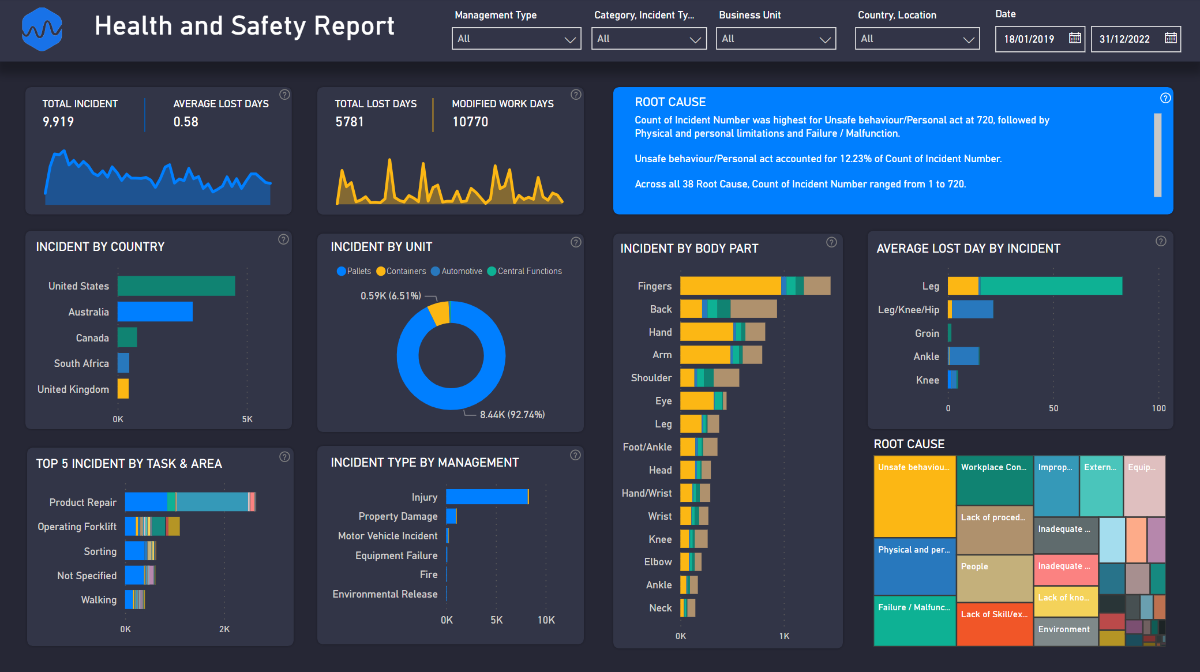Click the Incident By Country help icon
Image resolution: width=1200 pixels, height=672 pixels.
(287, 238)
